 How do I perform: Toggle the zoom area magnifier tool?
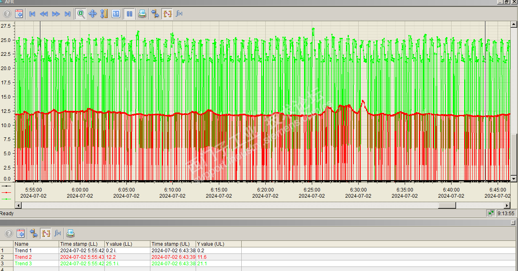point(81,14)
